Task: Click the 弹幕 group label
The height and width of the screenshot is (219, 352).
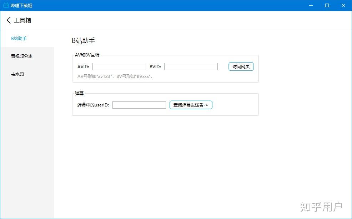Action: click(79, 94)
